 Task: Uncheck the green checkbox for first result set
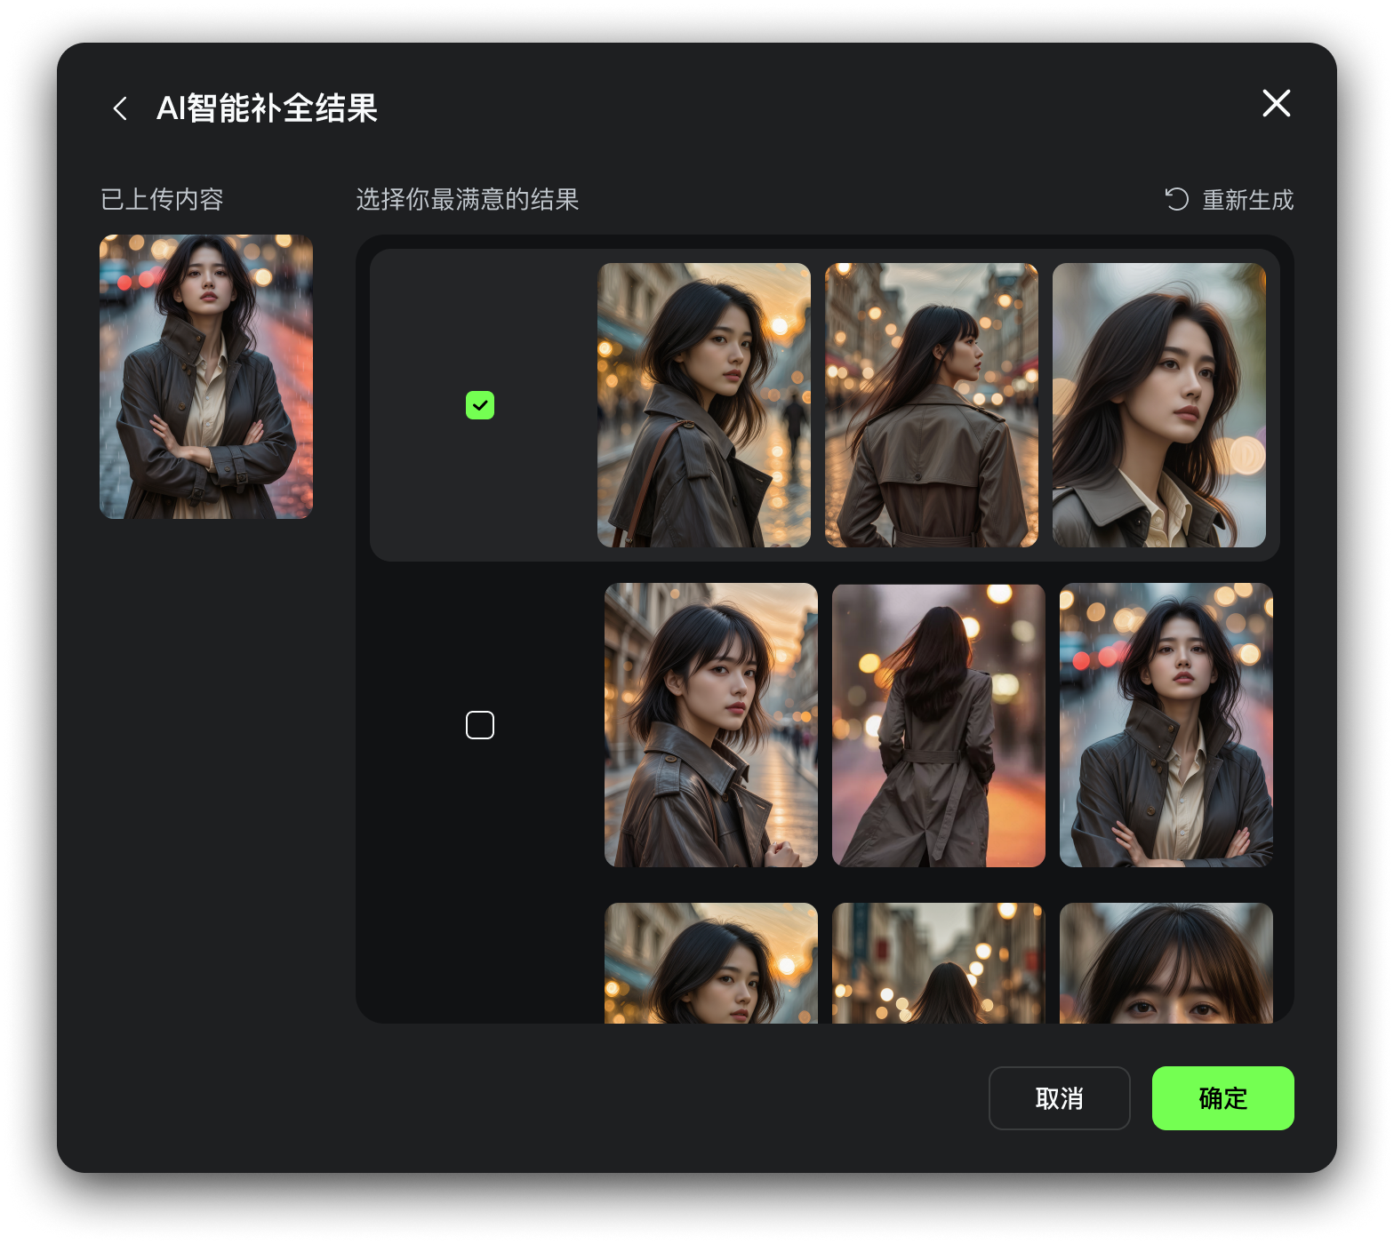tap(480, 405)
